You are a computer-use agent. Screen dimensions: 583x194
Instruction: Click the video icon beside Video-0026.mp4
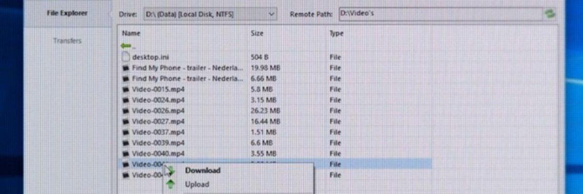pos(126,111)
